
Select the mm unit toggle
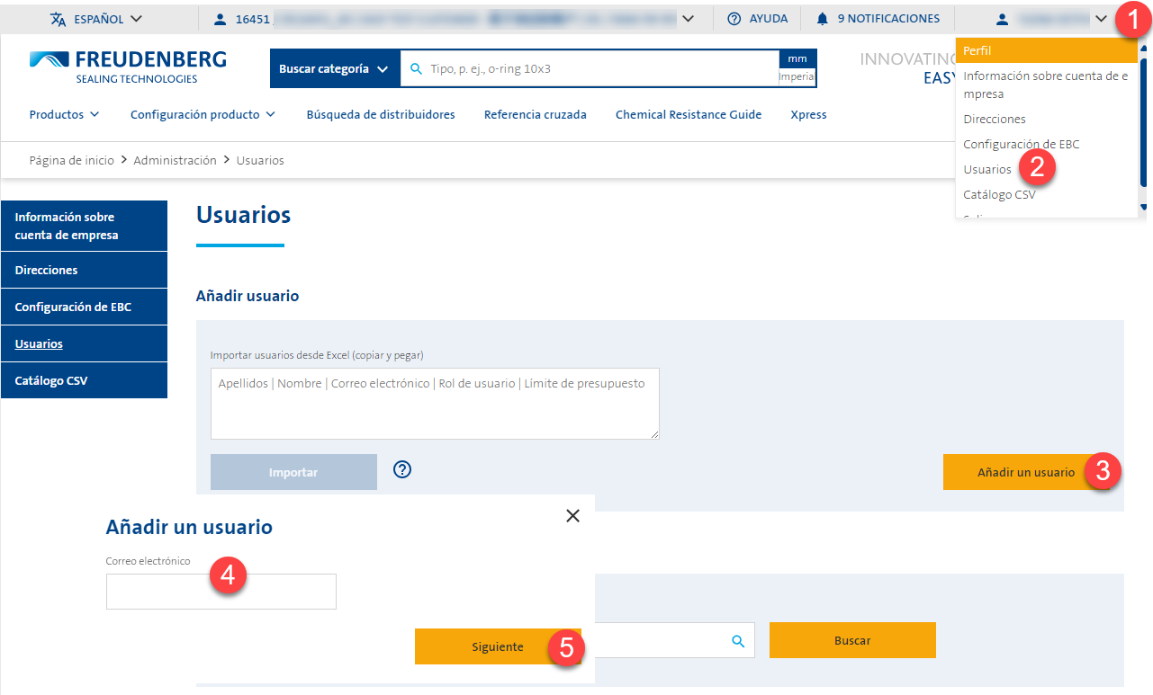pos(797,58)
